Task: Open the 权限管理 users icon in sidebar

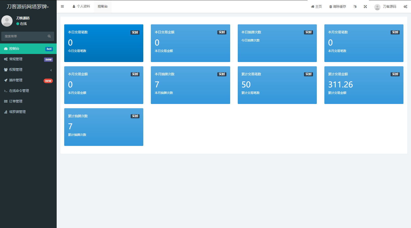Action: 6,70
